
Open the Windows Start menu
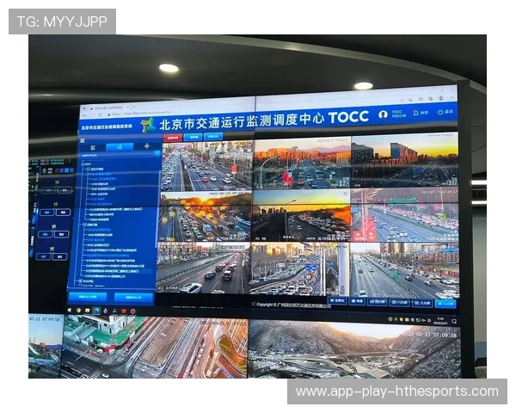70,311
